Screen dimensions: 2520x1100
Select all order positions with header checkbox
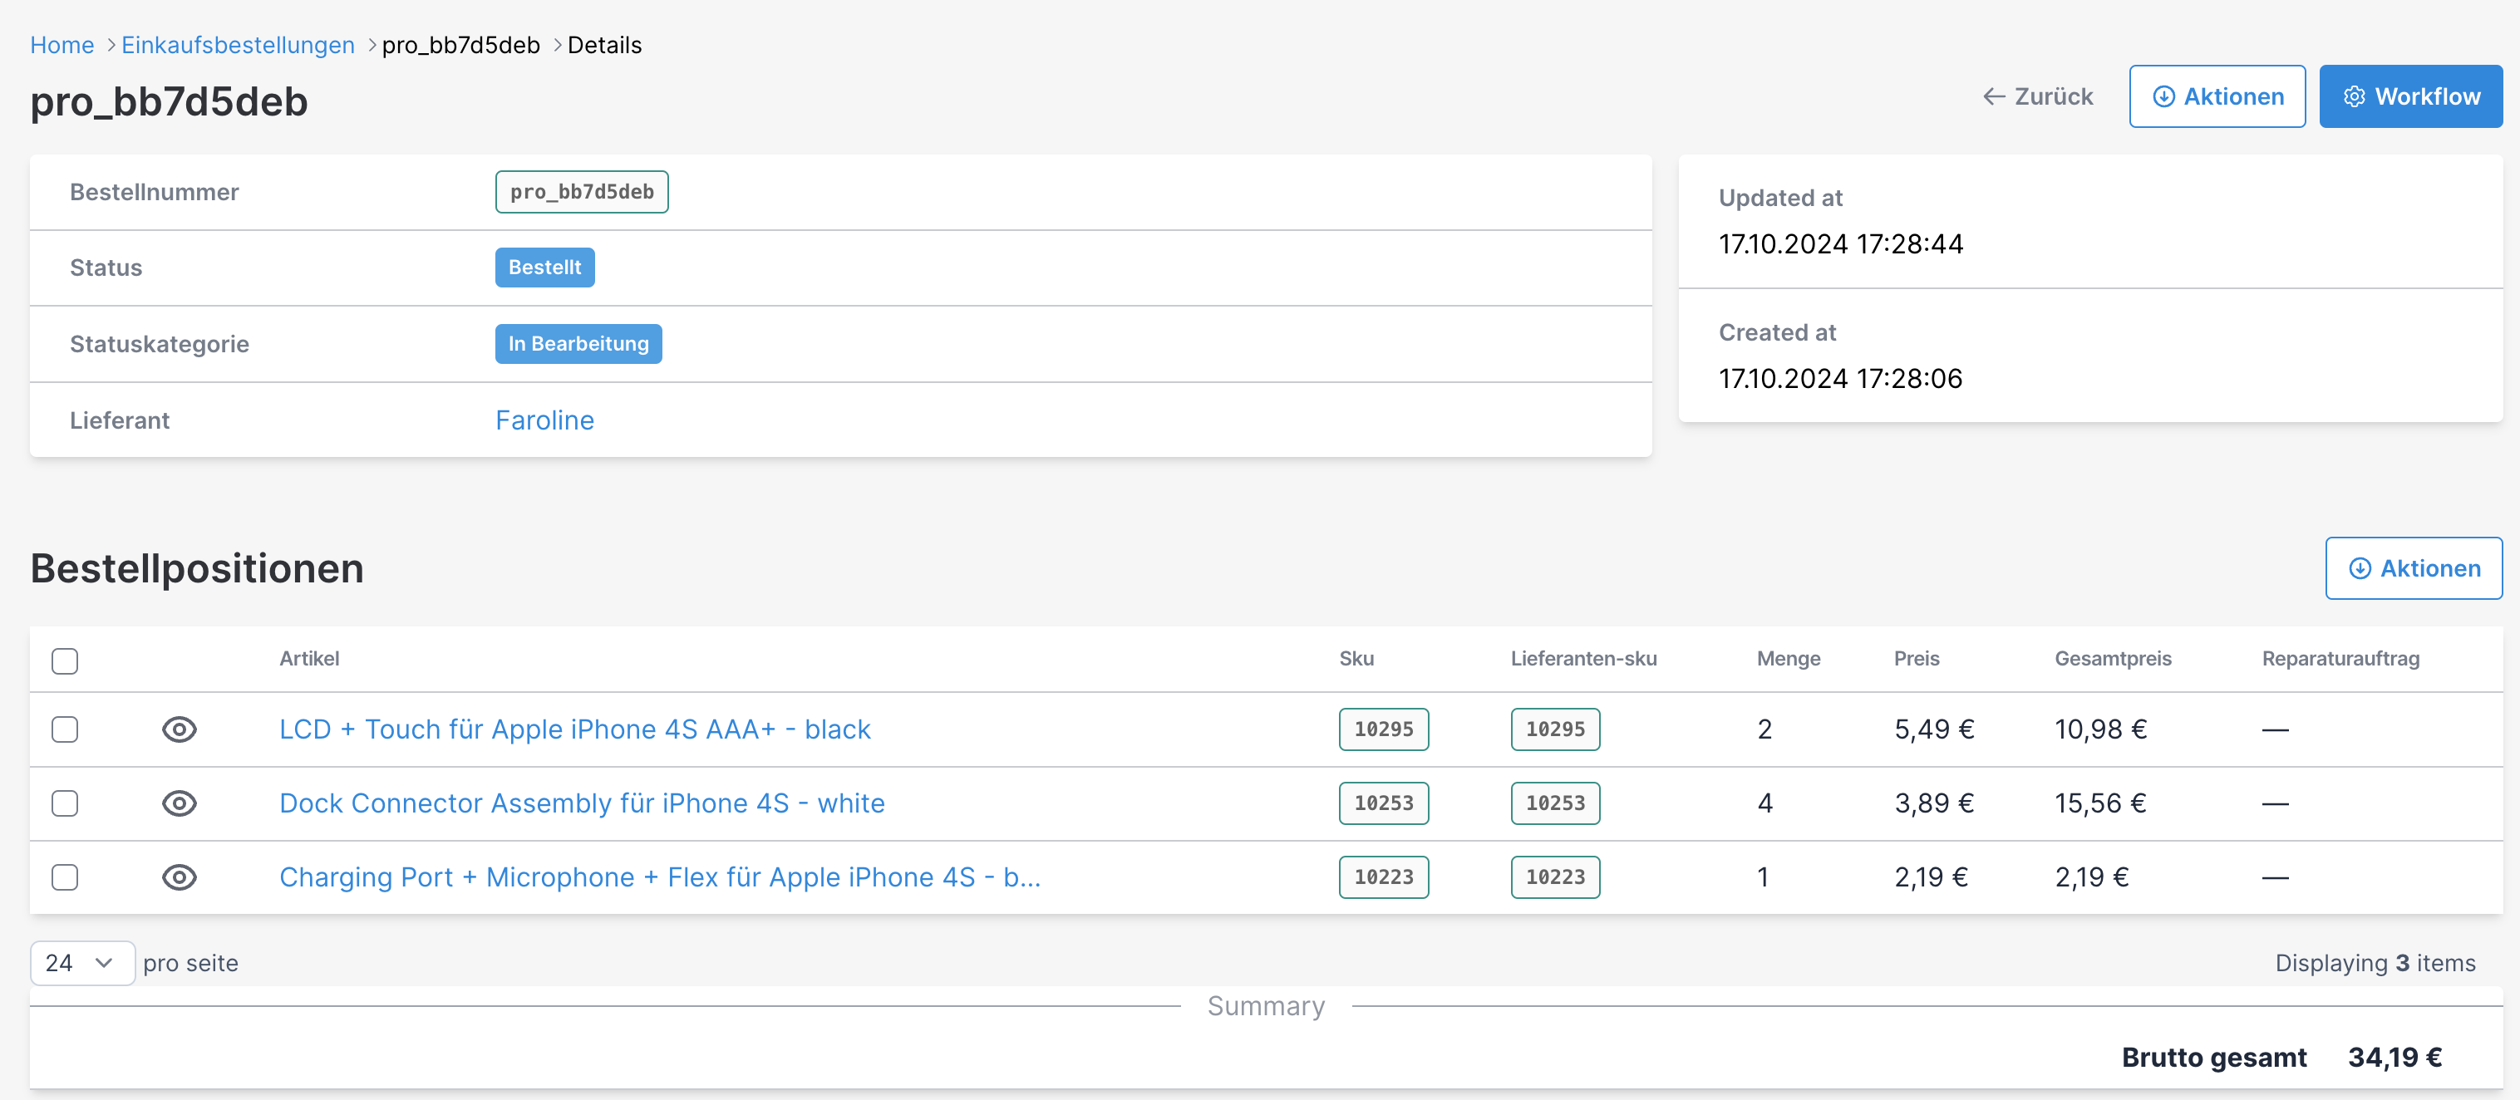click(65, 661)
